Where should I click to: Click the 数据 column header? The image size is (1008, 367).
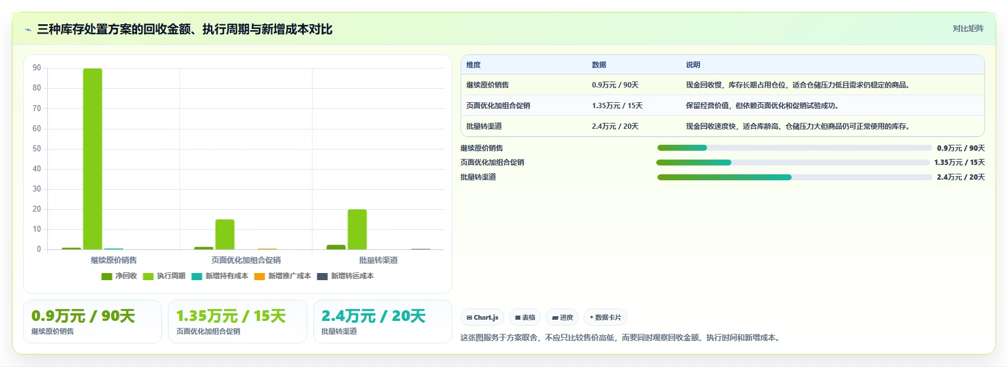click(599, 65)
